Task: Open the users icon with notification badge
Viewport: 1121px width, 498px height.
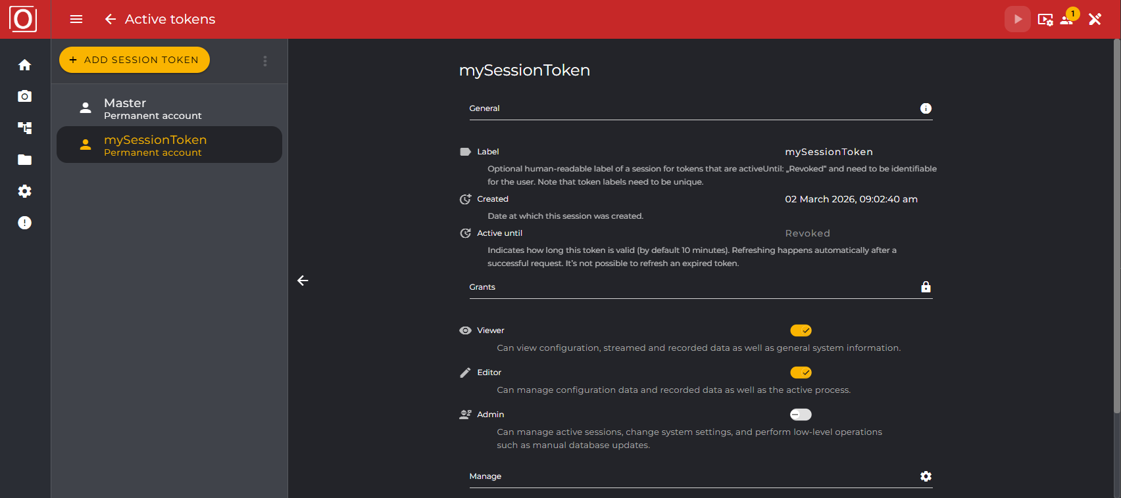Action: click(x=1066, y=19)
